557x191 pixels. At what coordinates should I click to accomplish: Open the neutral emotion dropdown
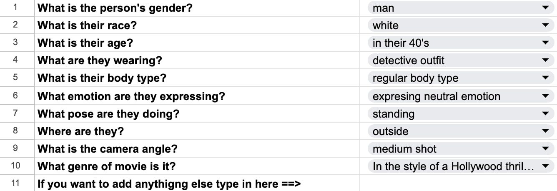coord(545,96)
